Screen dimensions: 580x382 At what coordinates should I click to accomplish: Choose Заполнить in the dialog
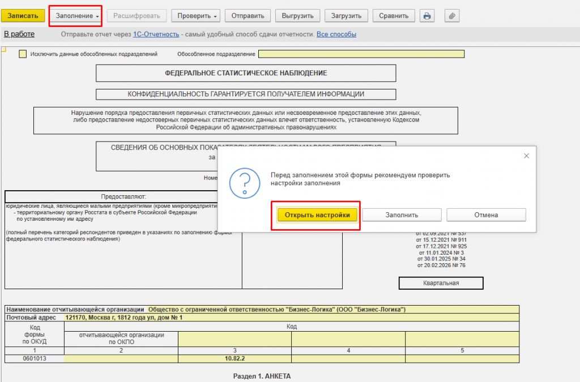pos(402,215)
